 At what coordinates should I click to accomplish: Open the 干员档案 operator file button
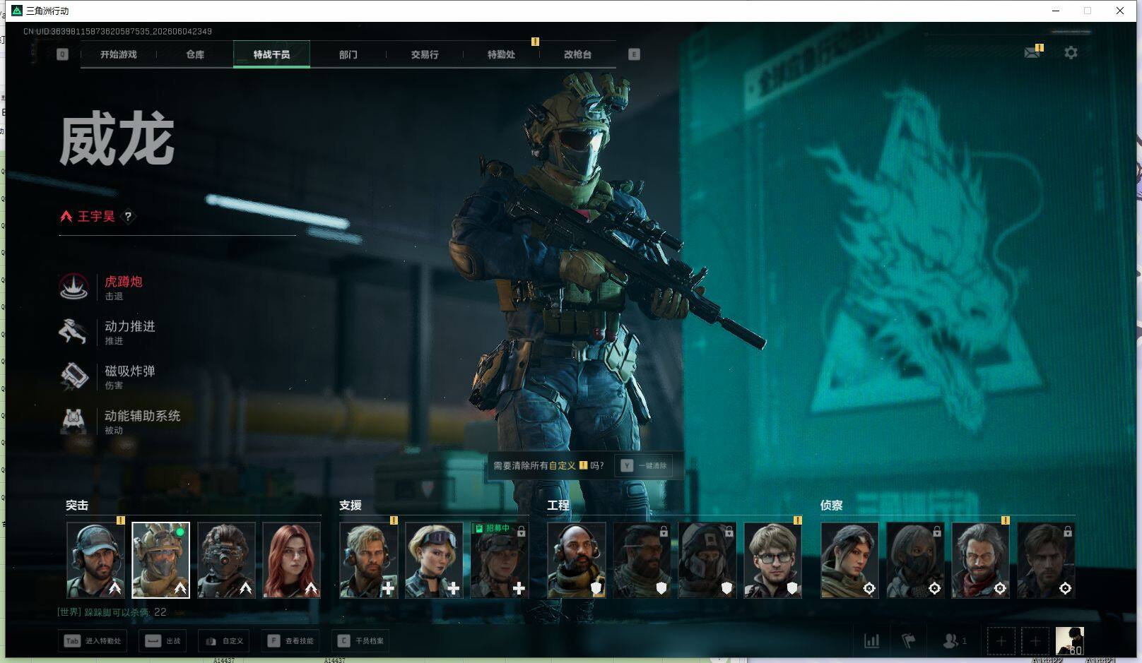click(x=360, y=641)
